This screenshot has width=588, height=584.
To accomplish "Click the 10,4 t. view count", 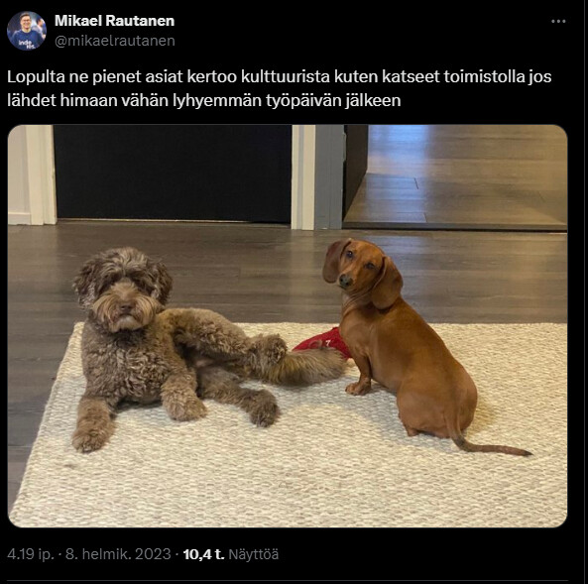I will point(203,554).
